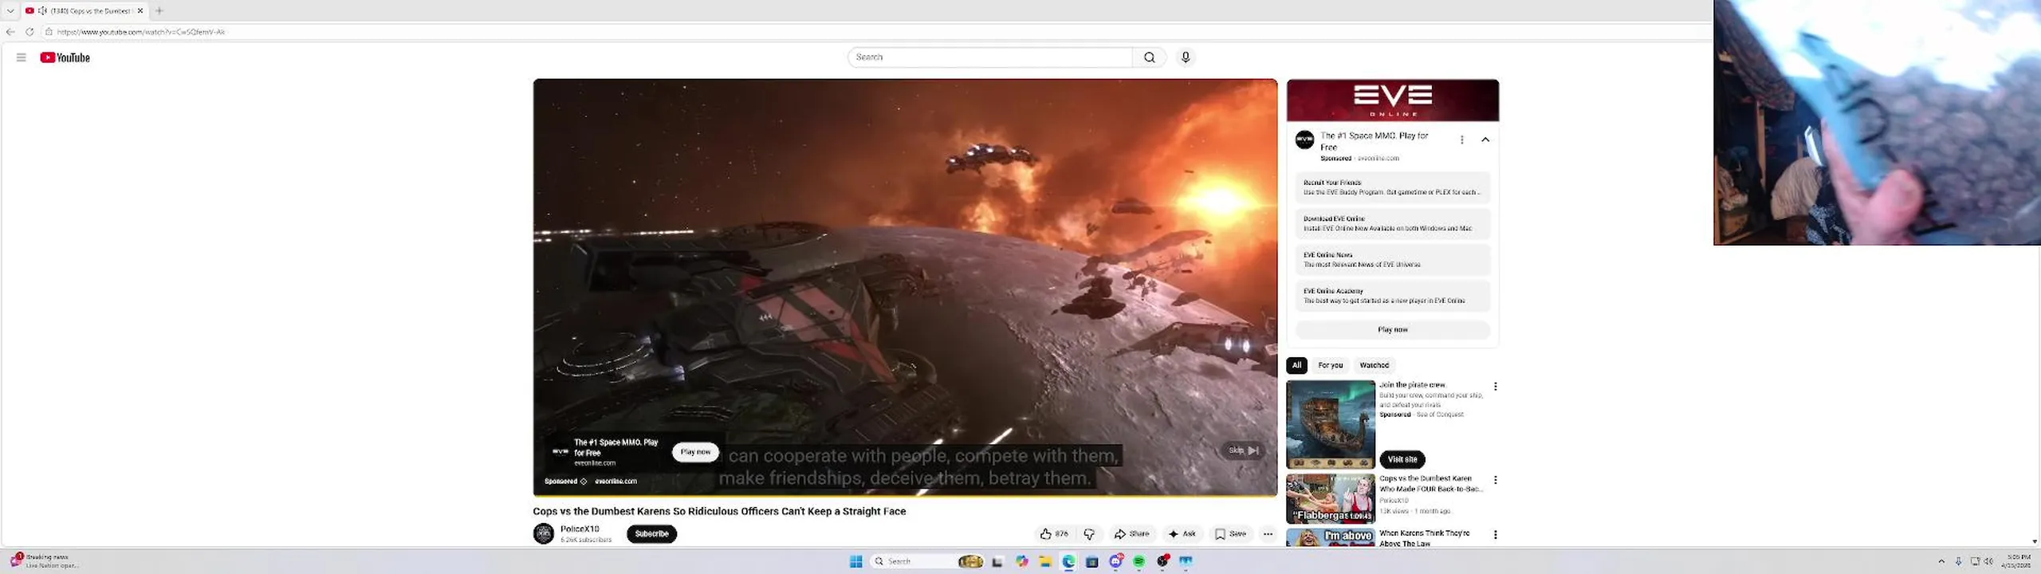
Task: Show hidden system tray icons chevron
Action: 1941,561
